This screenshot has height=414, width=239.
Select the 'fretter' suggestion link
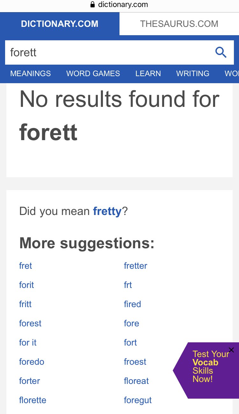(135, 266)
